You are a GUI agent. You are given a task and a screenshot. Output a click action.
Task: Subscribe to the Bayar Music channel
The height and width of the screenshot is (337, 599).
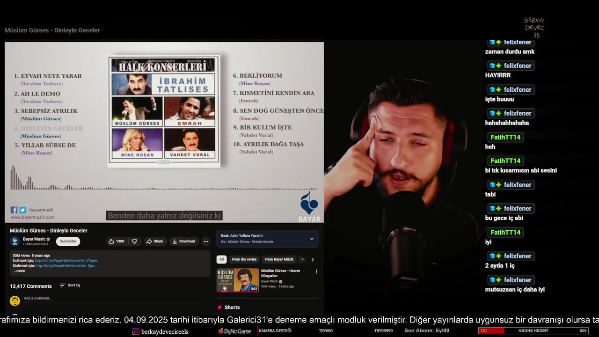tap(68, 242)
